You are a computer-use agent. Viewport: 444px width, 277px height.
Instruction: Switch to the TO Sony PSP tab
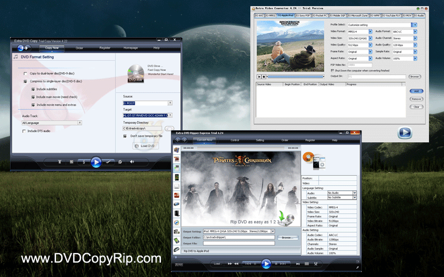[302, 16]
